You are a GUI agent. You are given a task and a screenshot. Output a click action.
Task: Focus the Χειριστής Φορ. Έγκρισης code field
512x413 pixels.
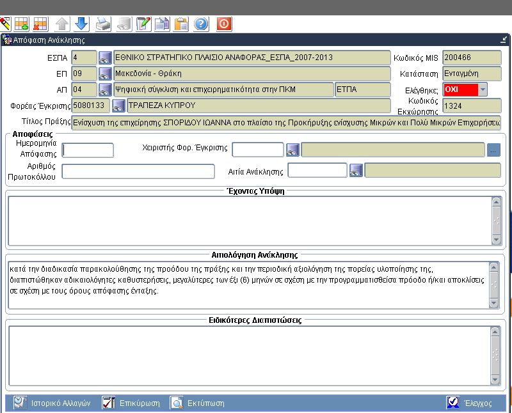pyautogui.click(x=258, y=150)
